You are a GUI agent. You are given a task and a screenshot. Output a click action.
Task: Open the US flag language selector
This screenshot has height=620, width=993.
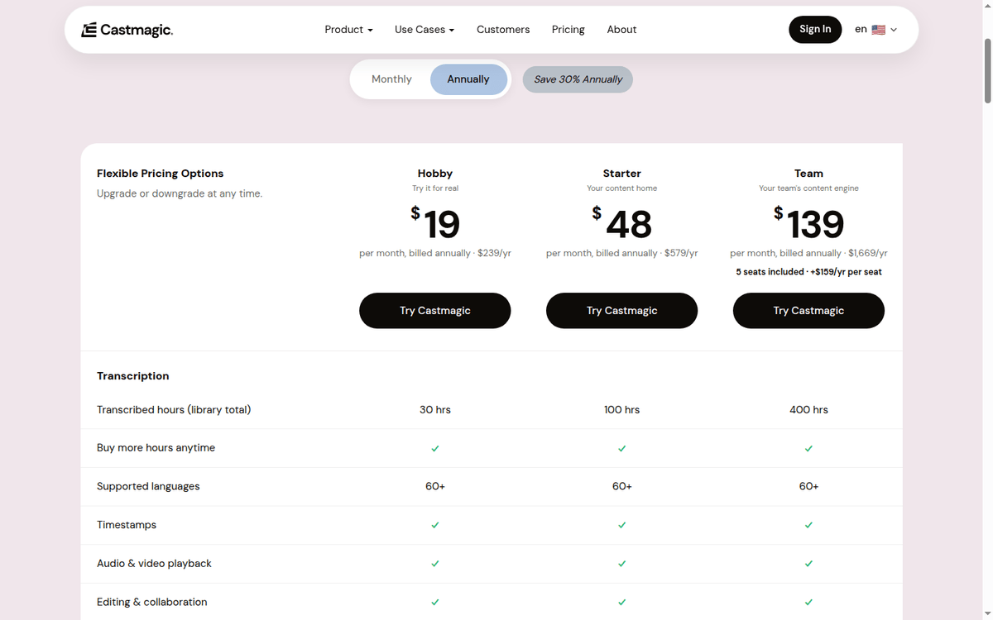pos(879,30)
